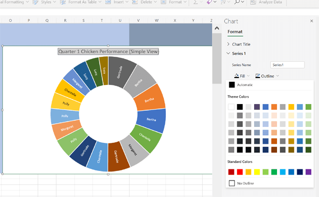Open the Find magnifier tool

pyautogui.click(x=237, y=2)
